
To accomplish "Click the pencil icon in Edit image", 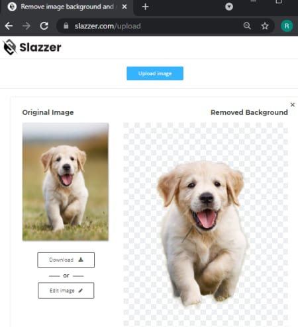I will click(81, 291).
